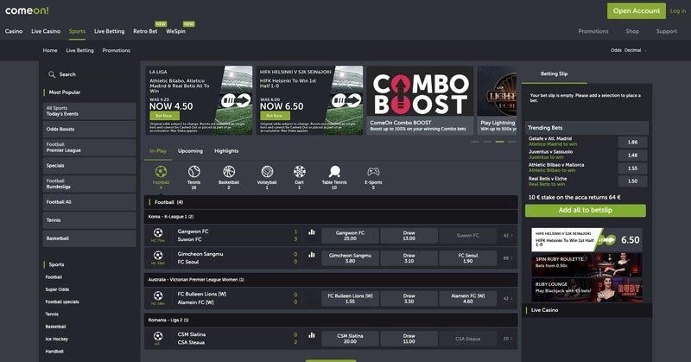Click football icon beside FC Bulleen Lions row
Image resolution: width=691 pixels, height=362 pixels.
(158, 295)
